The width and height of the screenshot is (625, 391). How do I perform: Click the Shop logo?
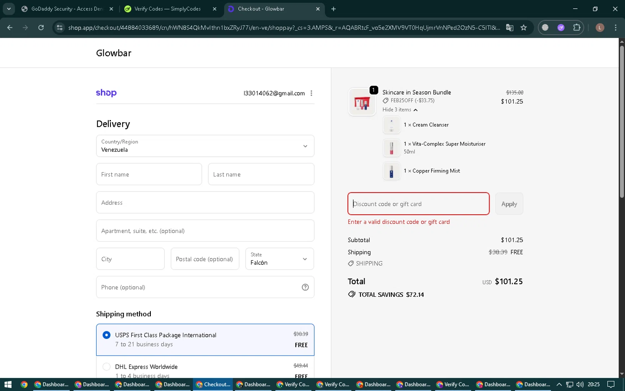106,93
